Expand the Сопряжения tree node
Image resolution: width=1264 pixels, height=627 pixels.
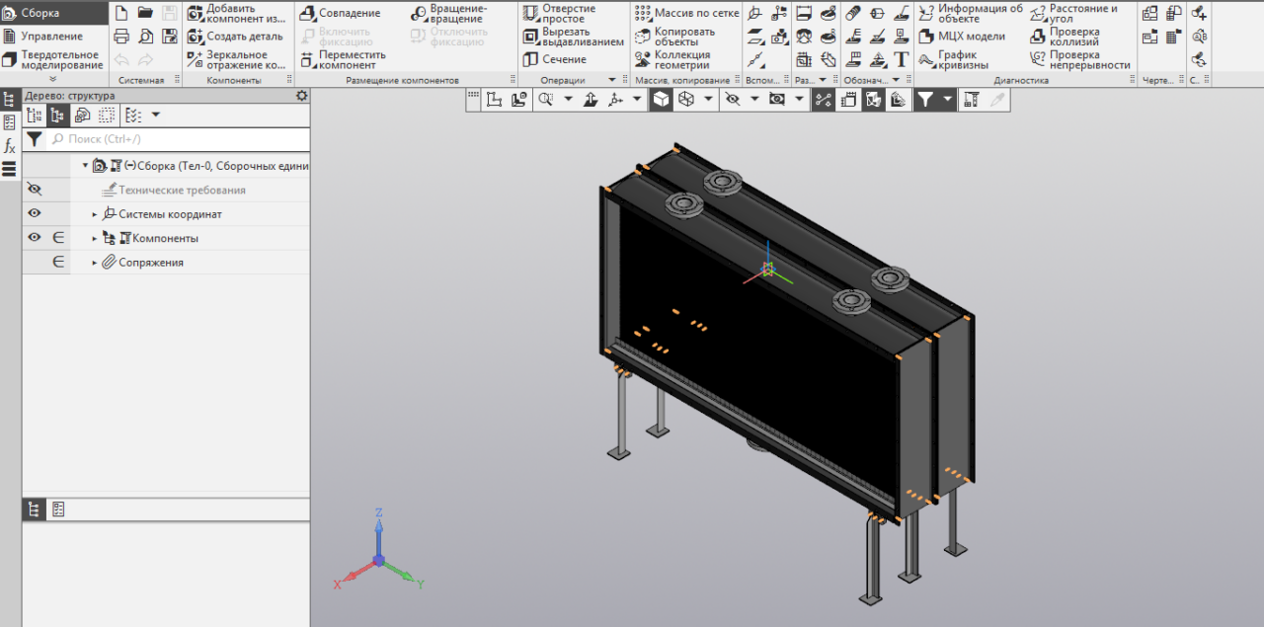96,263
